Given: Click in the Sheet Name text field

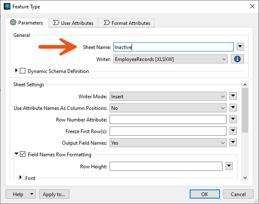Looking at the screenshot, I should coord(173,47).
